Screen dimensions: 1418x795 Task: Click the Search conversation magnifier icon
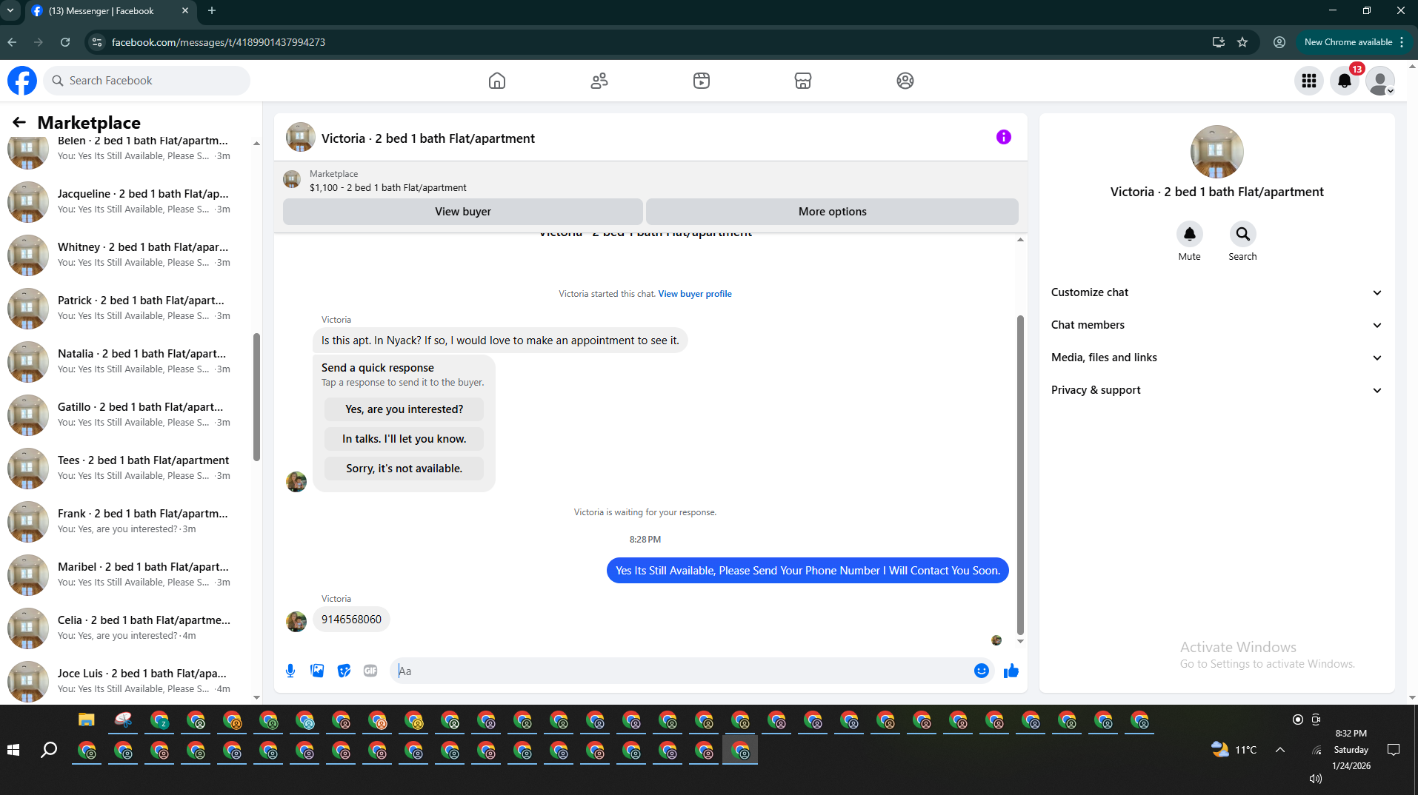tap(1243, 234)
